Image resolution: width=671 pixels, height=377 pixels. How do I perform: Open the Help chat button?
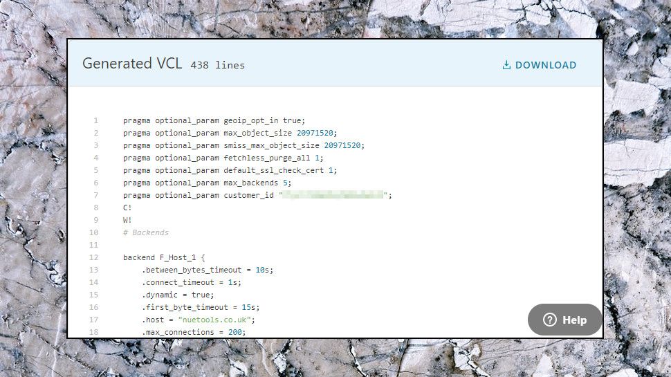[565, 320]
